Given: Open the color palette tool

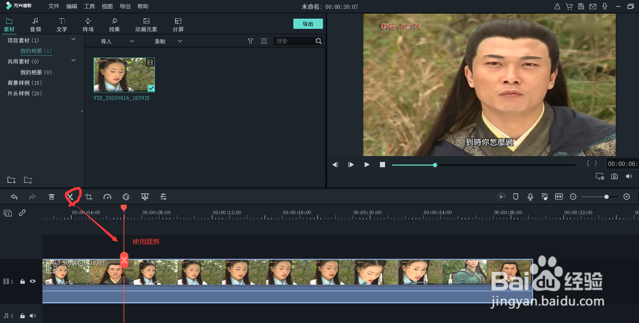Looking at the screenshot, I should point(126,197).
